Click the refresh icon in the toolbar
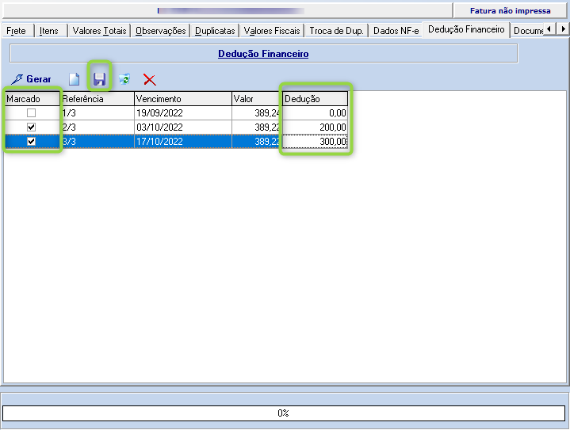This screenshot has height=430, width=570. click(x=124, y=79)
